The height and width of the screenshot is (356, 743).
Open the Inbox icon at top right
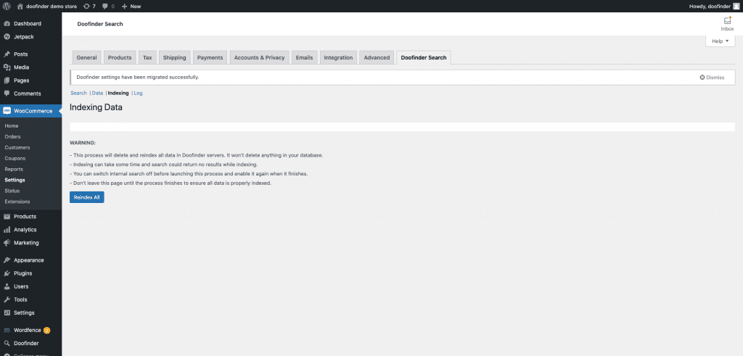(727, 22)
